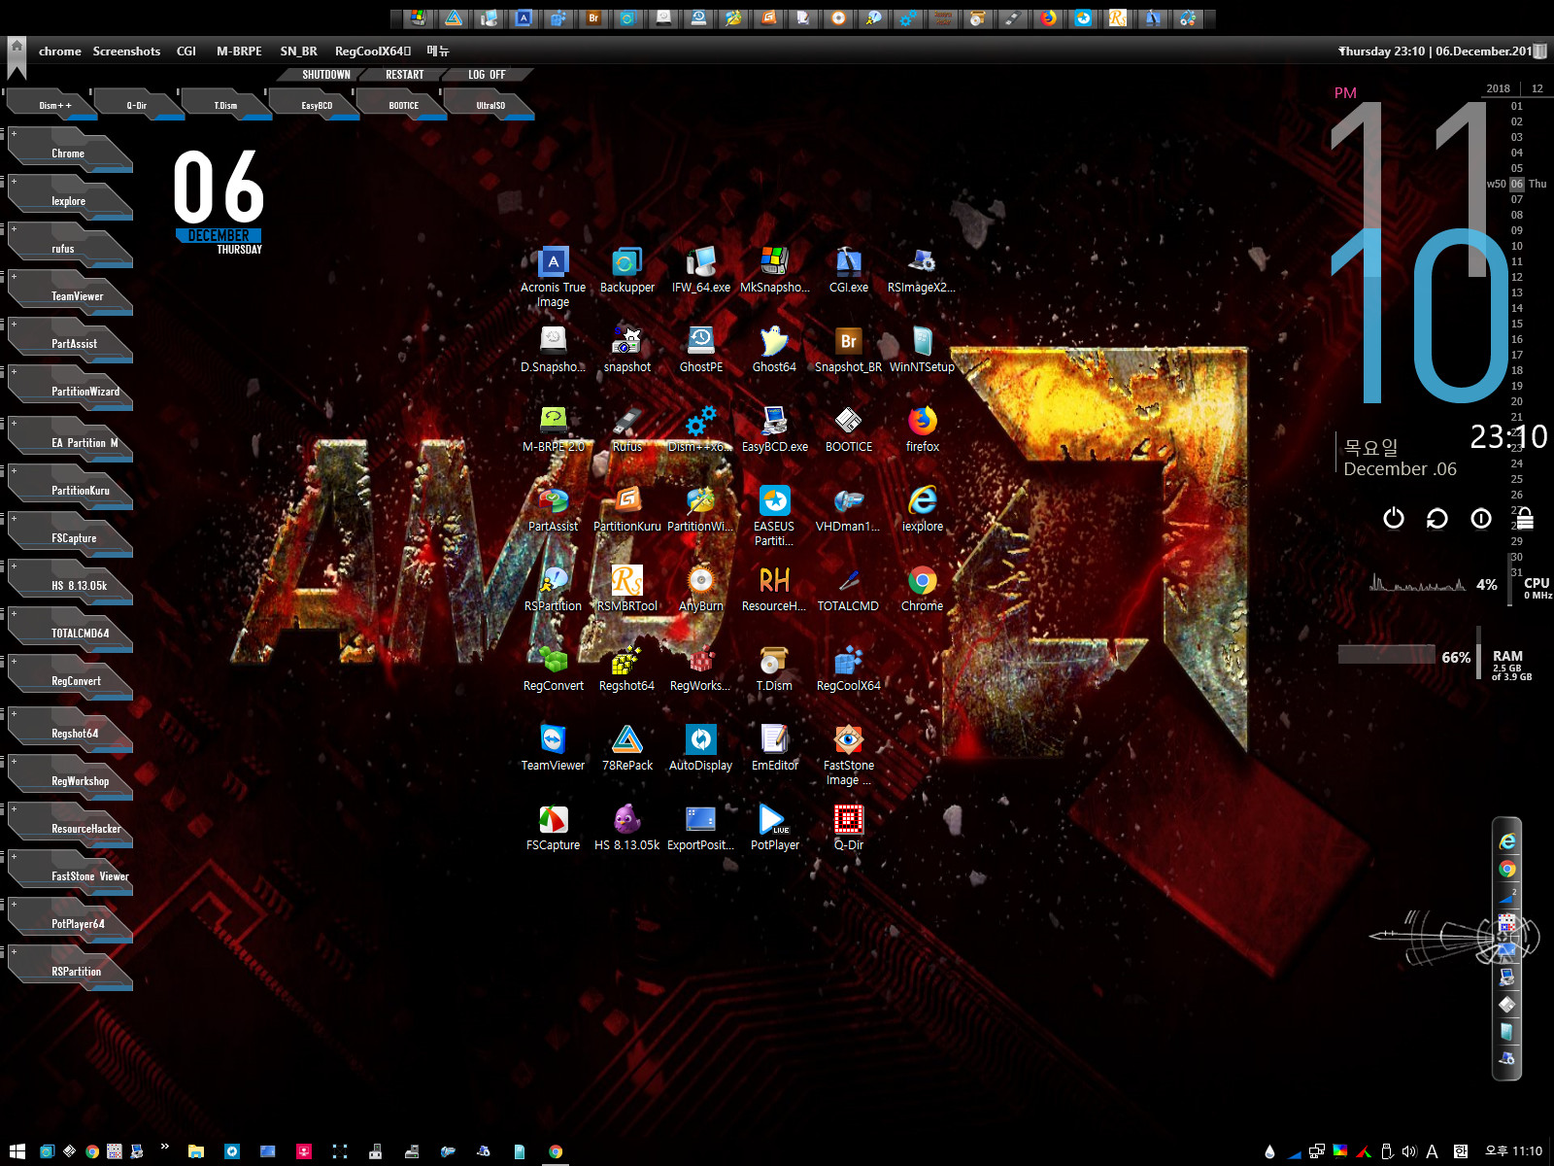Open the chrome item in top bar
This screenshot has width=1554, height=1166.
[x=59, y=51]
